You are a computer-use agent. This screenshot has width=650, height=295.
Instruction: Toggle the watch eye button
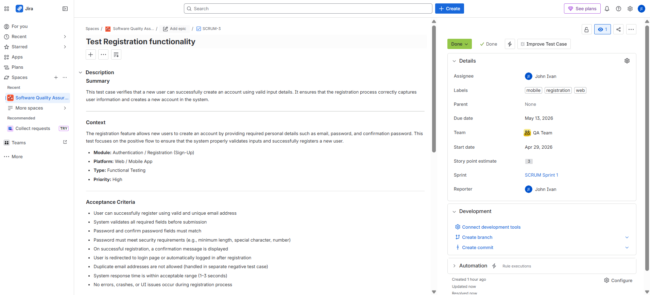(x=602, y=30)
